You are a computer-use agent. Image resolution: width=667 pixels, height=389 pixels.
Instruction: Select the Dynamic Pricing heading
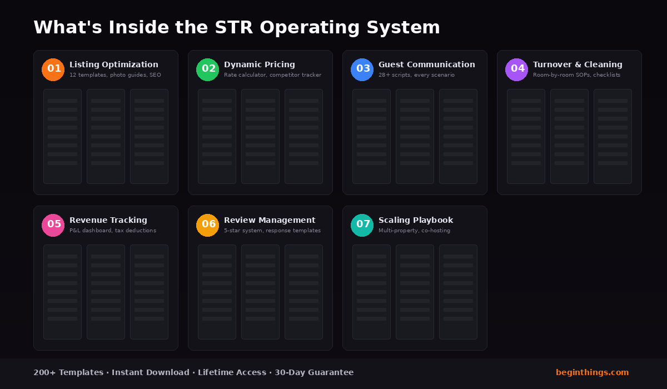coord(260,65)
